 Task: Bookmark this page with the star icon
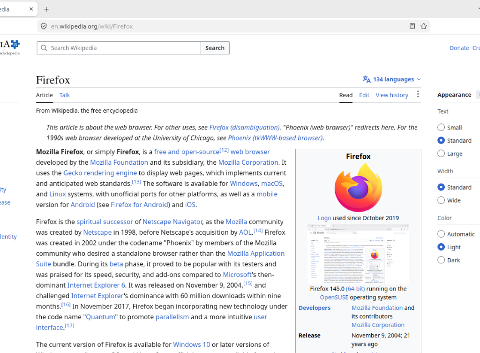[x=424, y=26]
